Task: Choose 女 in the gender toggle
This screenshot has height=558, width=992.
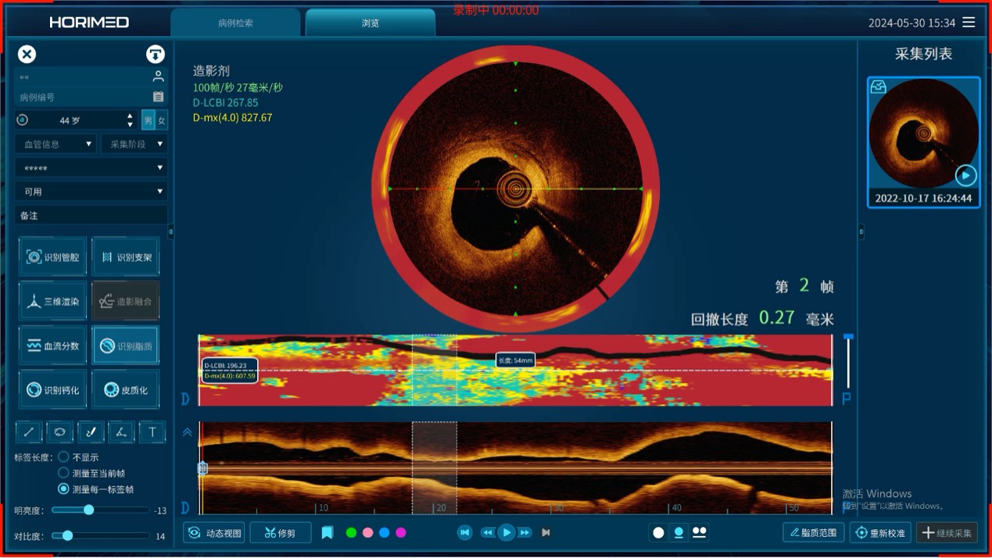Action: pyautogui.click(x=162, y=120)
